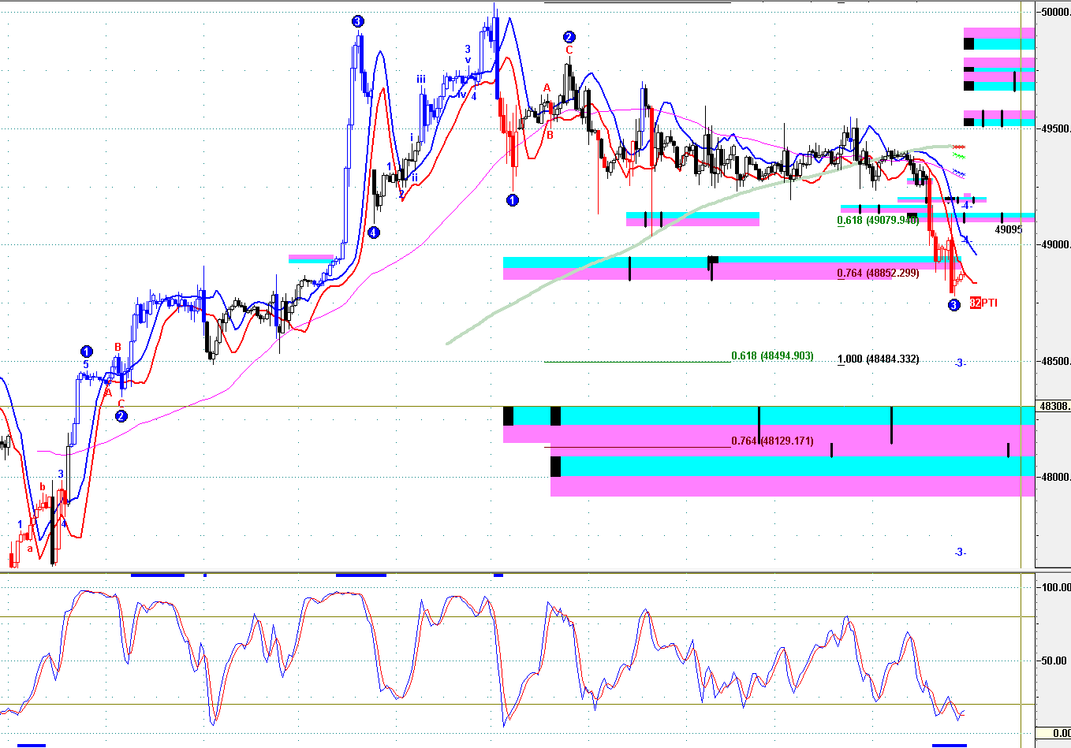This screenshot has width=1071, height=748.
Task: Select the blue sub-wave iii label
Action: pos(421,79)
